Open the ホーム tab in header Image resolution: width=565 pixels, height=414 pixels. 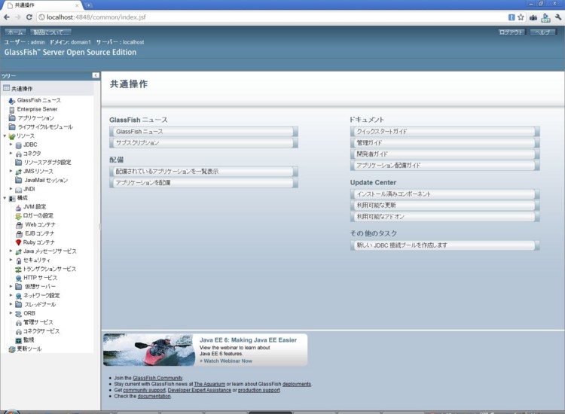tap(15, 32)
